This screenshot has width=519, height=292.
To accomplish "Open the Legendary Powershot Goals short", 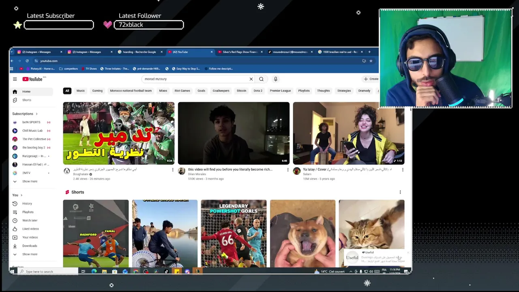I will pos(234,234).
